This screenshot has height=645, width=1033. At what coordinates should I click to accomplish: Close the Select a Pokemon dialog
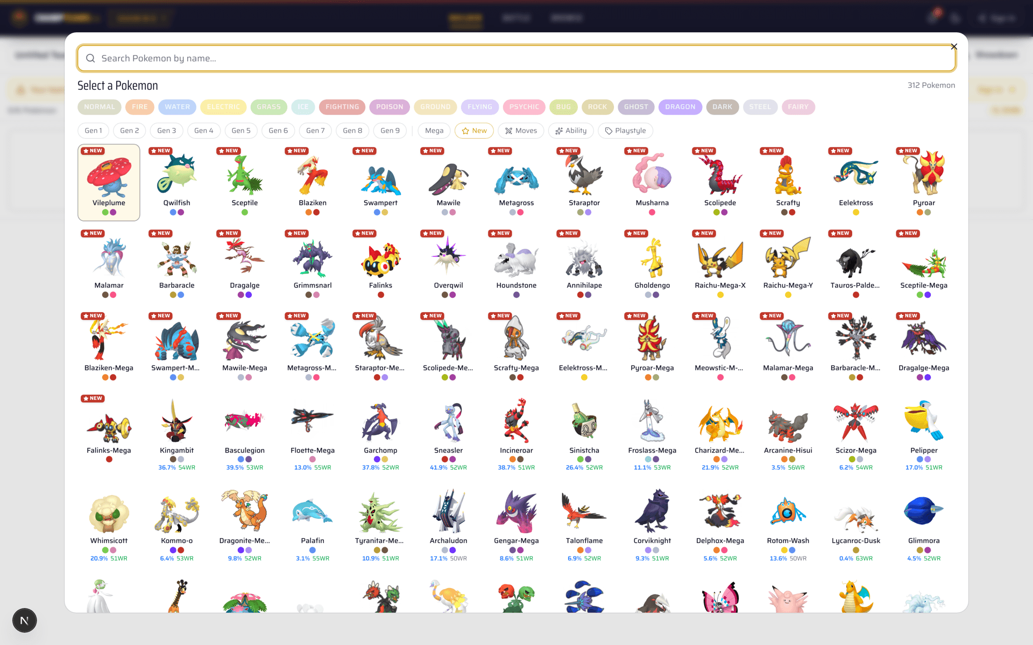[954, 47]
